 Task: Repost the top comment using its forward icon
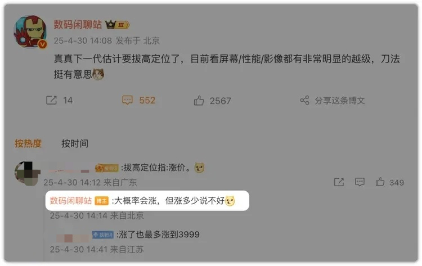[x=339, y=182]
